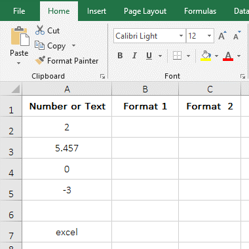This screenshot has width=249, height=249.
Task: Select cell containing 2
Action: pyautogui.click(x=67, y=127)
